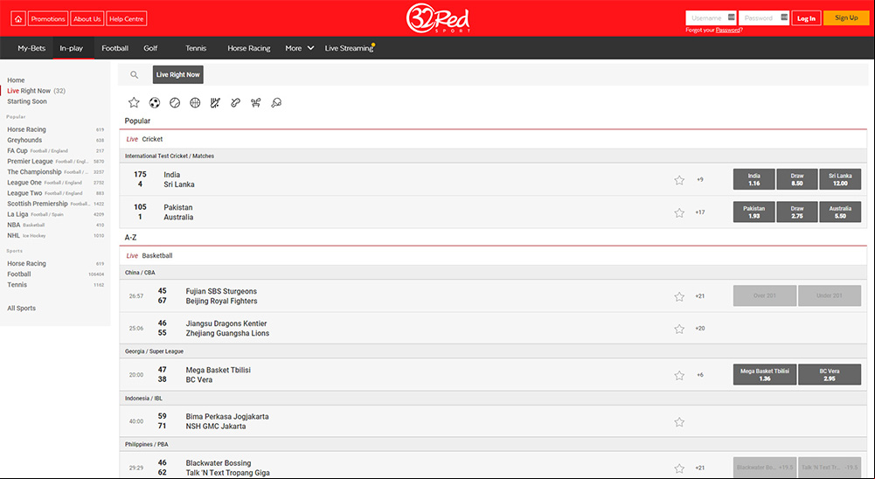
Task: Click the Promotions button
Action: tap(48, 18)
